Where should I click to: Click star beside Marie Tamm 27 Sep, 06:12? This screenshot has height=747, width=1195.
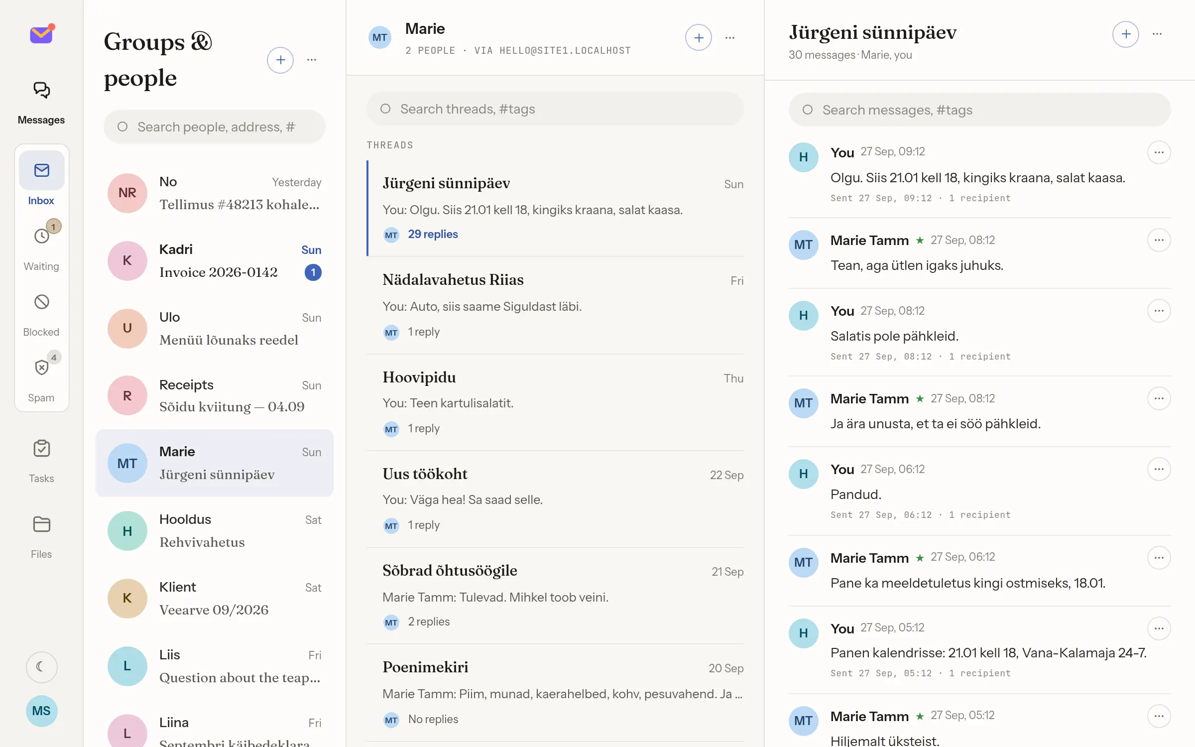pos(920,558)
